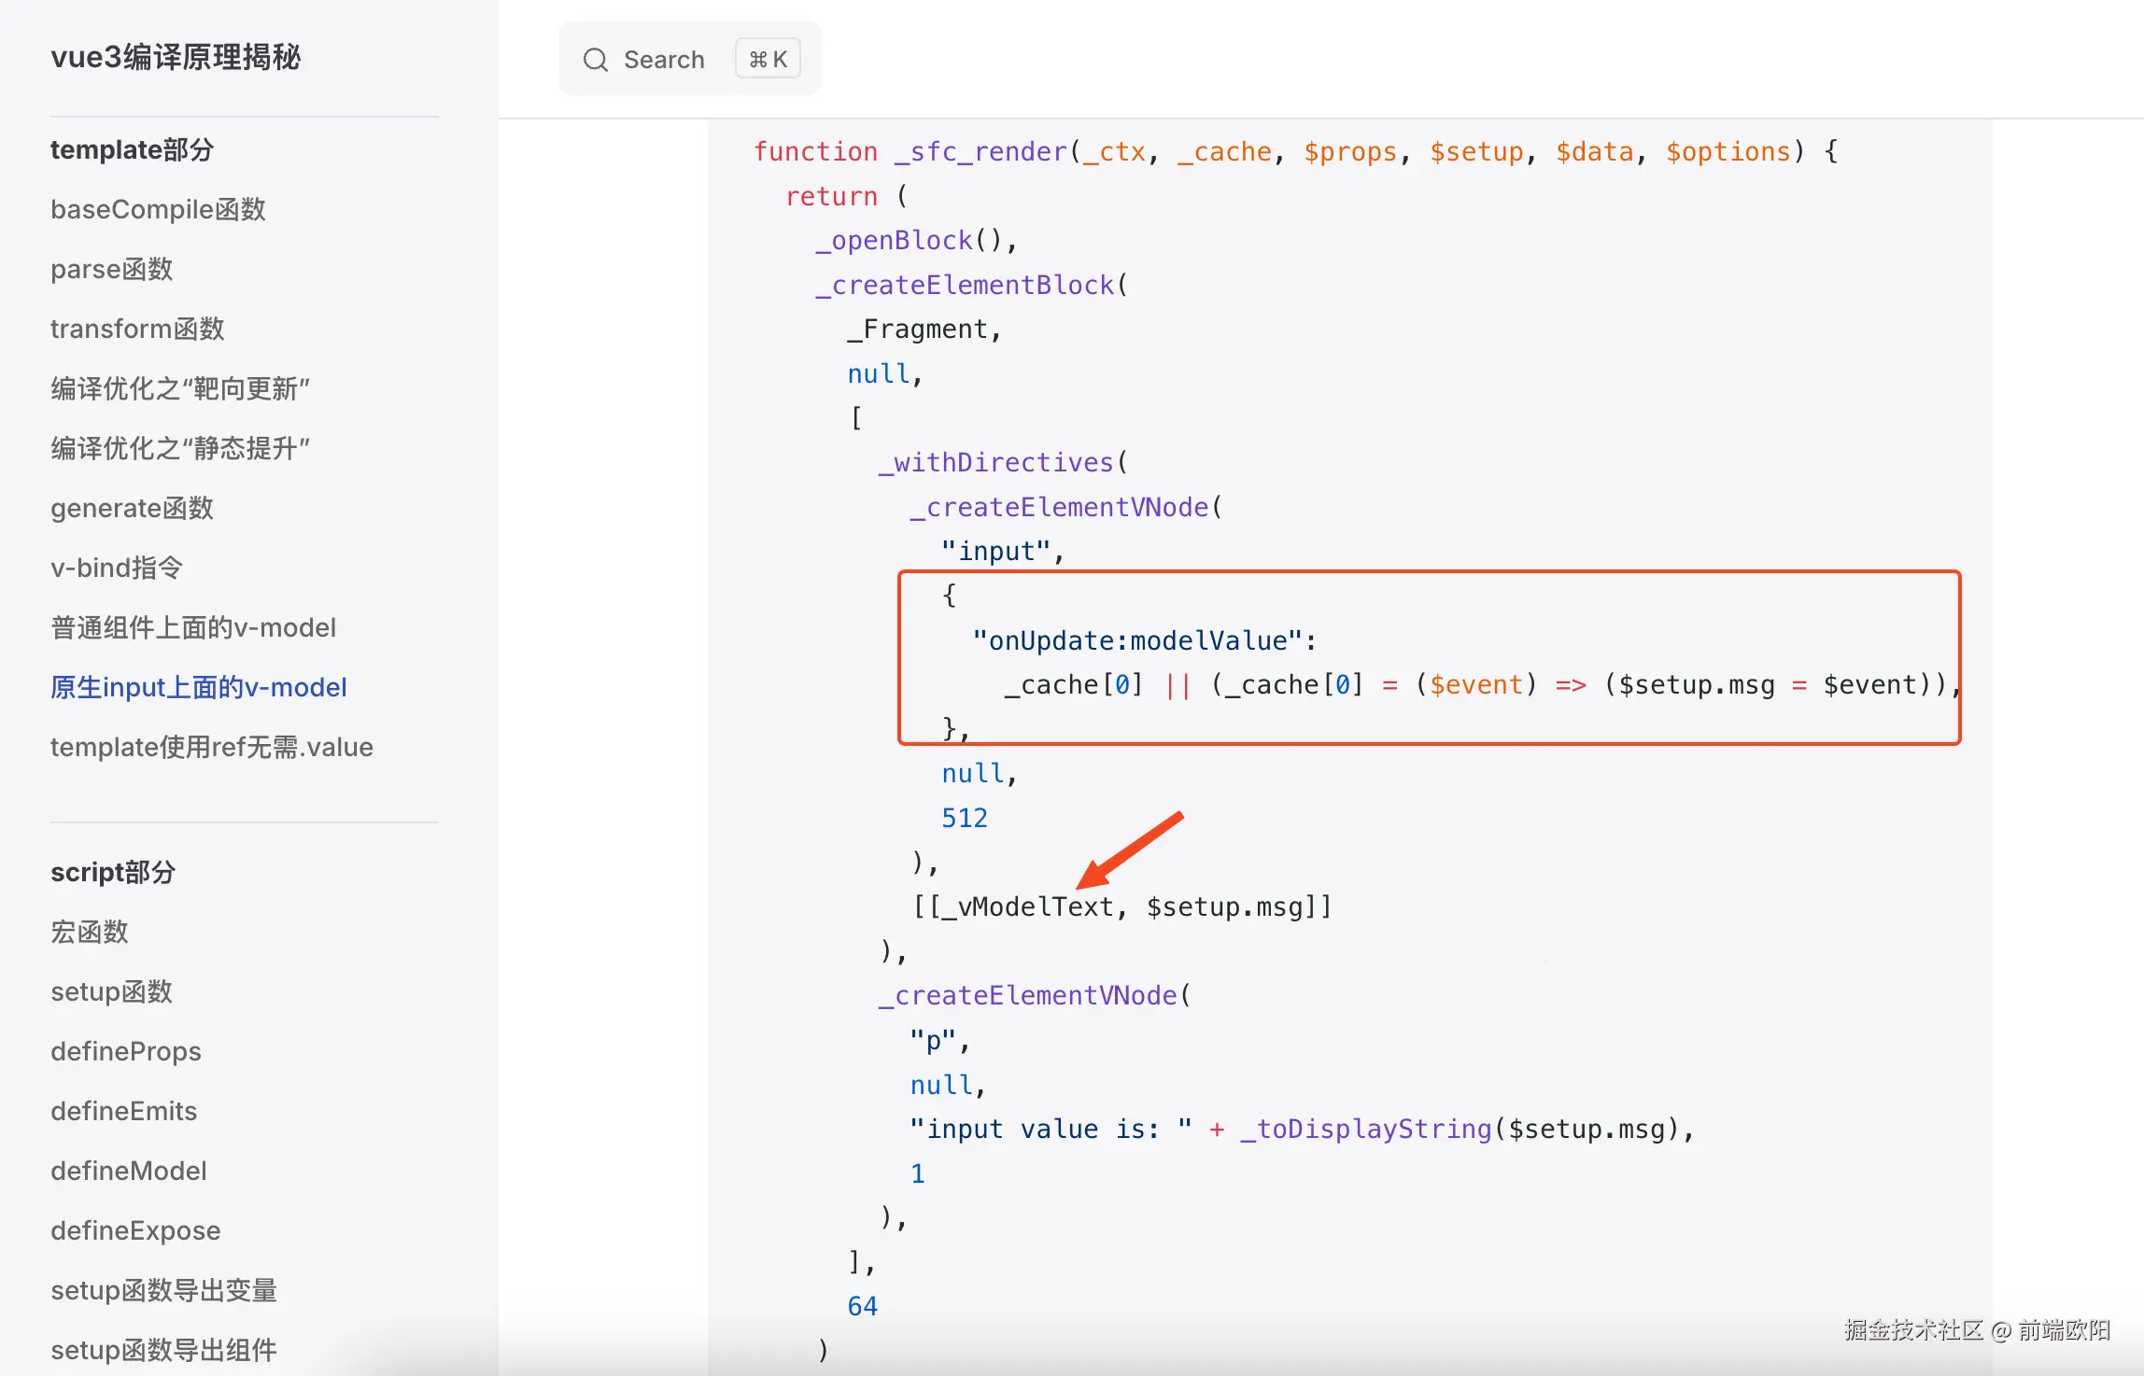Navigate to the defineExpose page
The image size is (2144, 1376).
click(135, 1230)
